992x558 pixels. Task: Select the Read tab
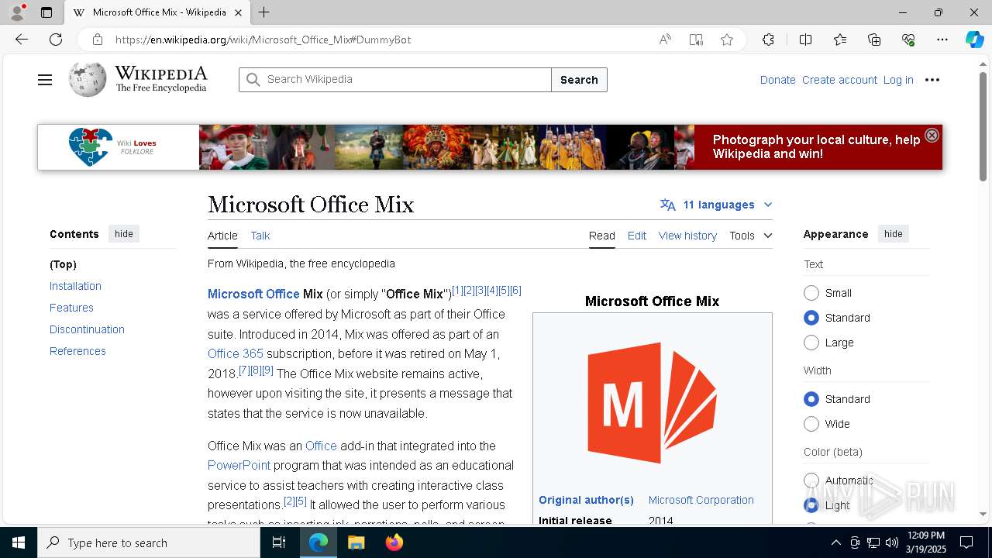[602, 236]
